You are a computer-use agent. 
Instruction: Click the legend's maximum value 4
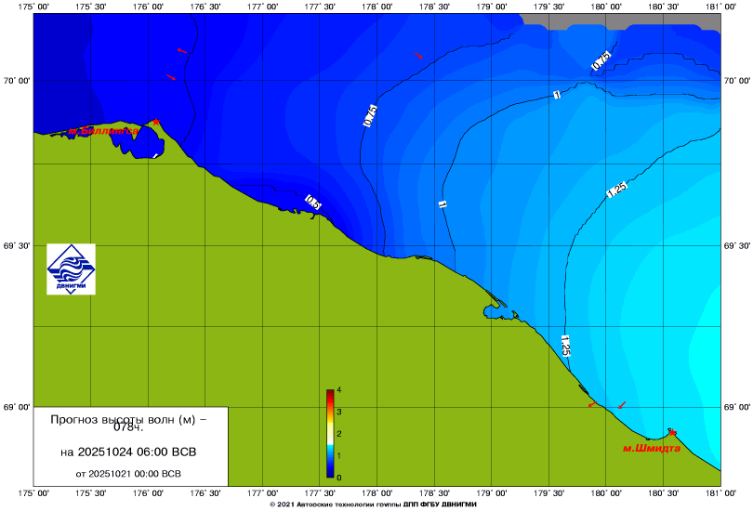[339, 389]
